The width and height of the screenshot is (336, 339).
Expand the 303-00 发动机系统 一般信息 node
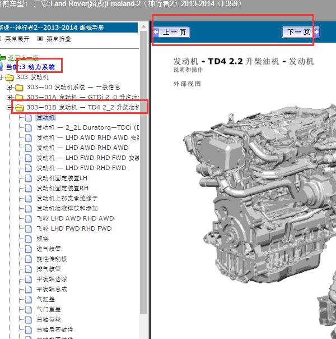click(9, 87)
